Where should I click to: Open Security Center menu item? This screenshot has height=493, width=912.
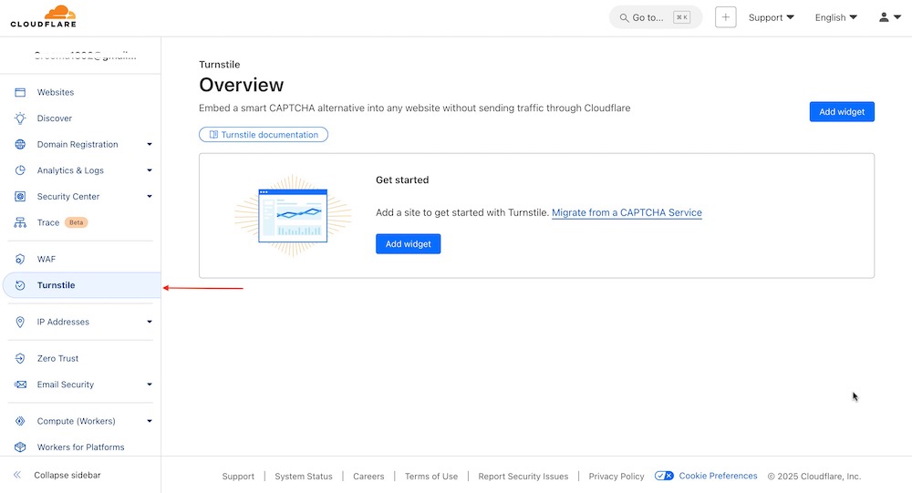pos(68,197)
